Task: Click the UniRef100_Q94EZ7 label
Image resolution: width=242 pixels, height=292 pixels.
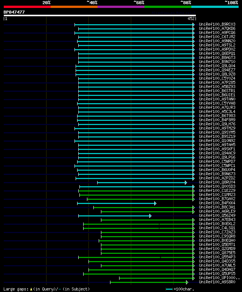Action: coord(217,70)
